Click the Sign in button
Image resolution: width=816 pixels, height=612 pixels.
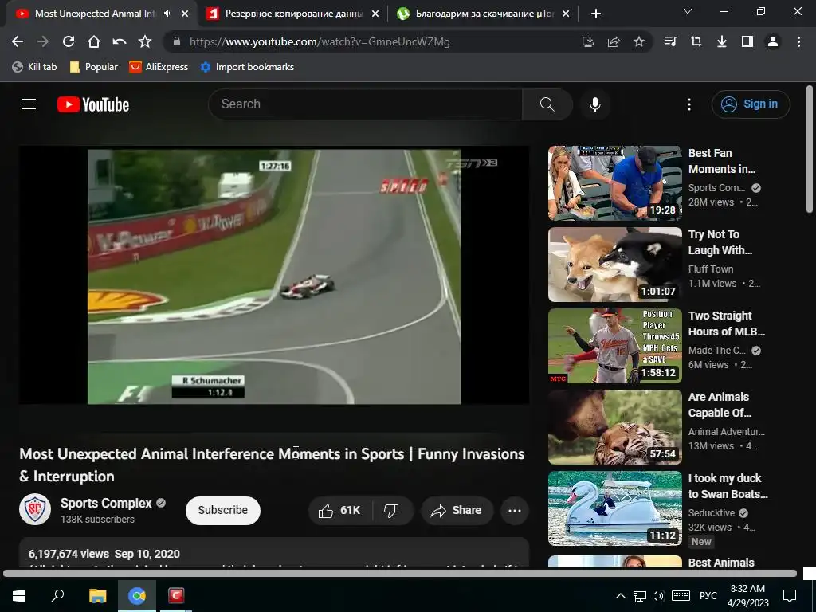coord(751,104)
